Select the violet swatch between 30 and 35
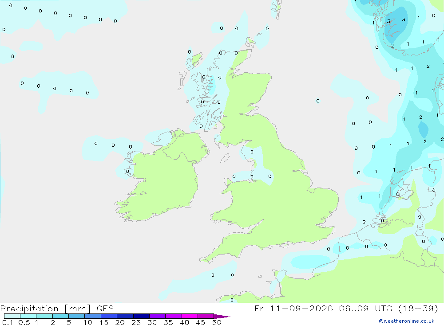This screenshot has height=325, width=444. (157, 316)
